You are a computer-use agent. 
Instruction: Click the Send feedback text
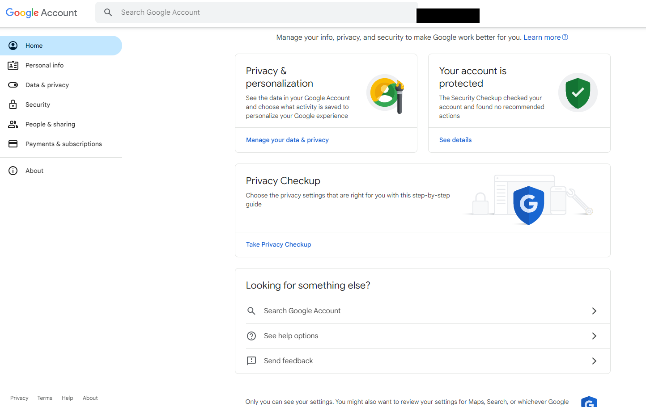(x=288, y=361)
